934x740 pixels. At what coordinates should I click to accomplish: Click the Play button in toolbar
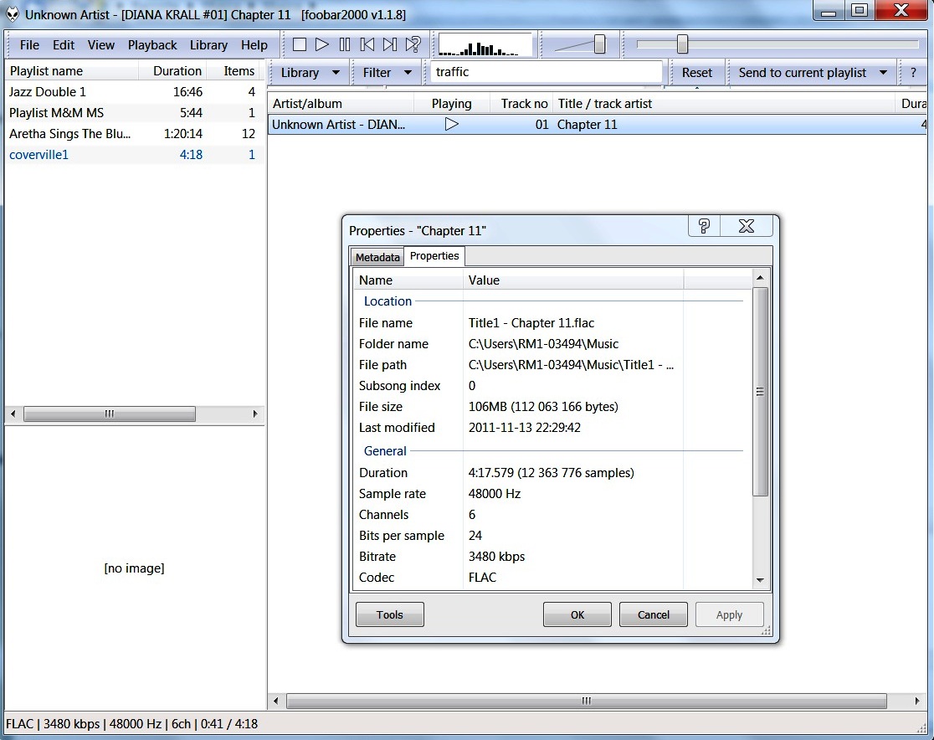[322, 44]
